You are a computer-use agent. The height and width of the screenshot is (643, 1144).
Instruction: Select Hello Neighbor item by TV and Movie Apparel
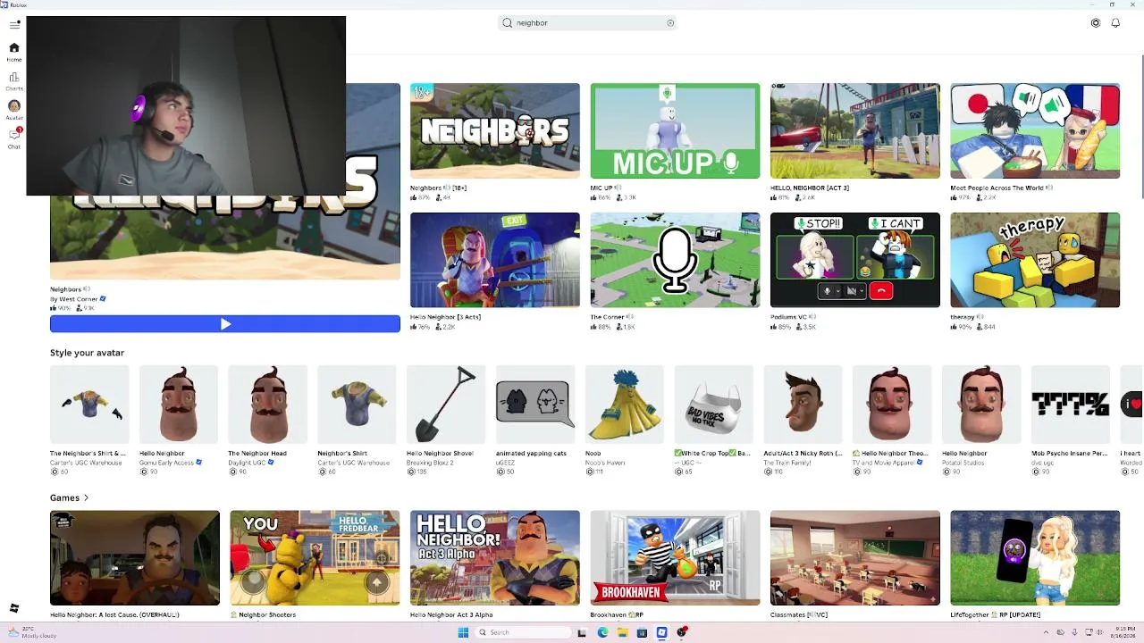892,405
